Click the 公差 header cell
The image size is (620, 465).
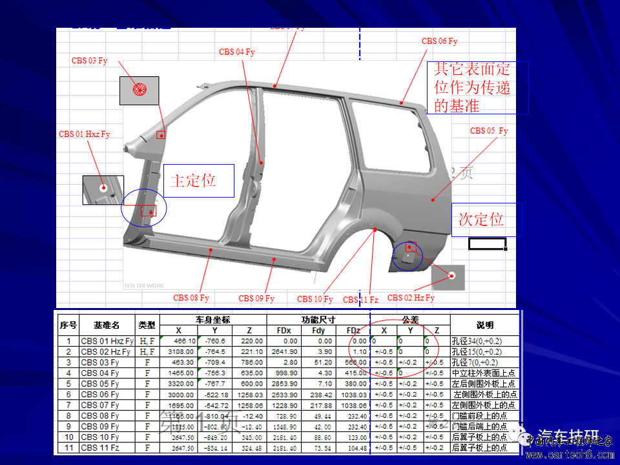point(410,320)
